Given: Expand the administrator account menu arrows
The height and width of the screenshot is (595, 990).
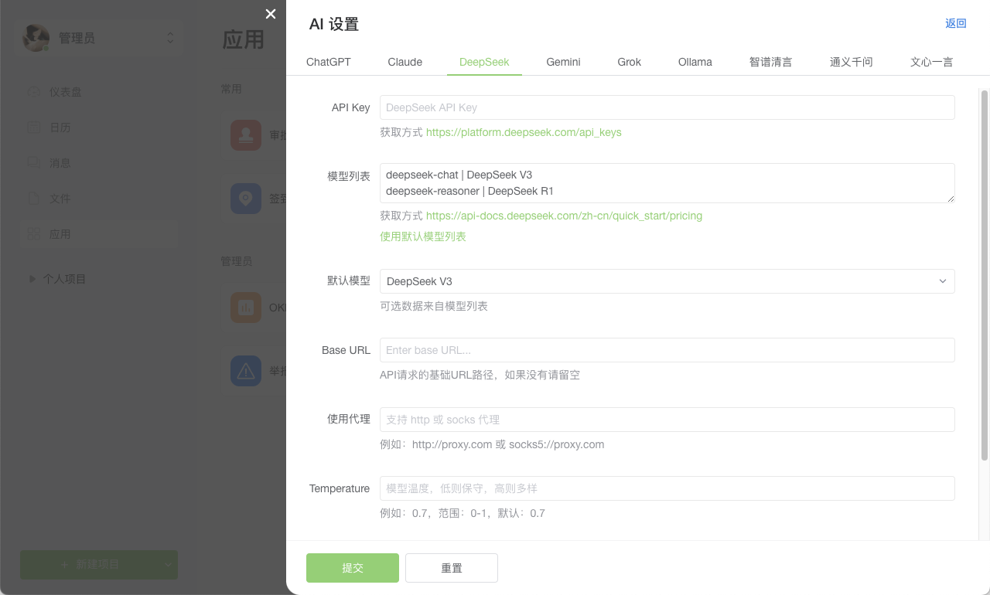Looking at the screenshot, I should coord(170,38).
